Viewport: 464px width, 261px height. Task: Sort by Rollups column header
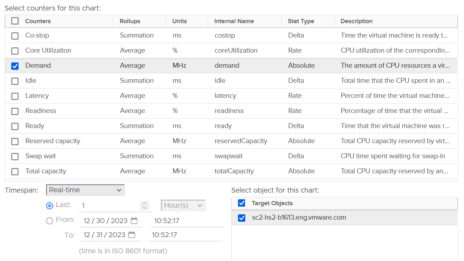[130, 21]
